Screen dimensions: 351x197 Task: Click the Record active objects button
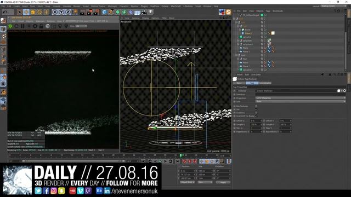pyautogui.click(x=184, y=161)
